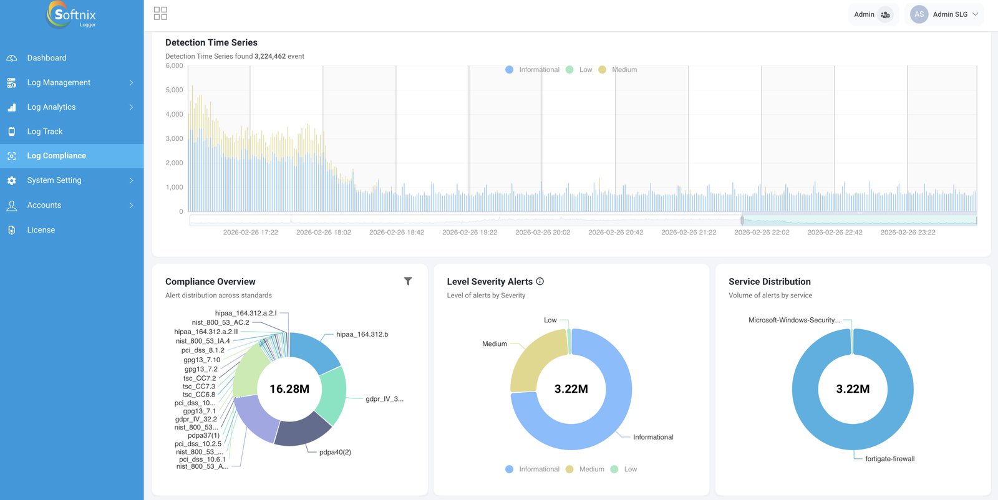The image size is (998, 500).
Task: Click the Accounts person icon
Action: coord(12,205)
